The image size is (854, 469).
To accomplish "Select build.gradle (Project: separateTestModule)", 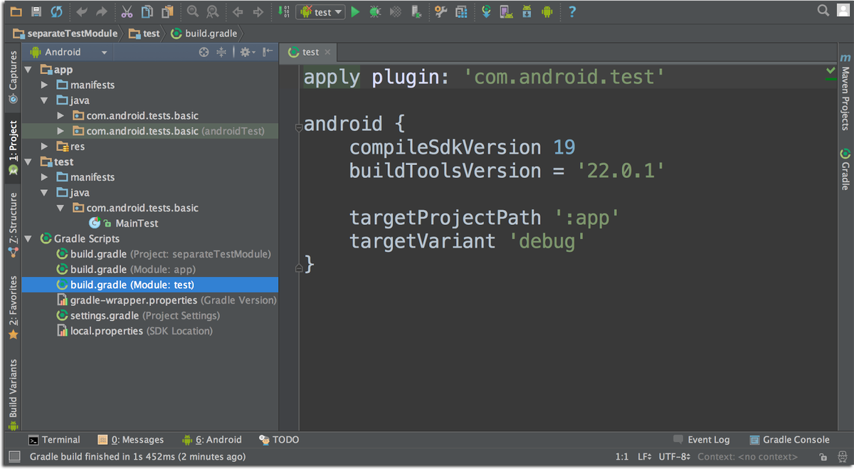I will [x=164, y=254].
